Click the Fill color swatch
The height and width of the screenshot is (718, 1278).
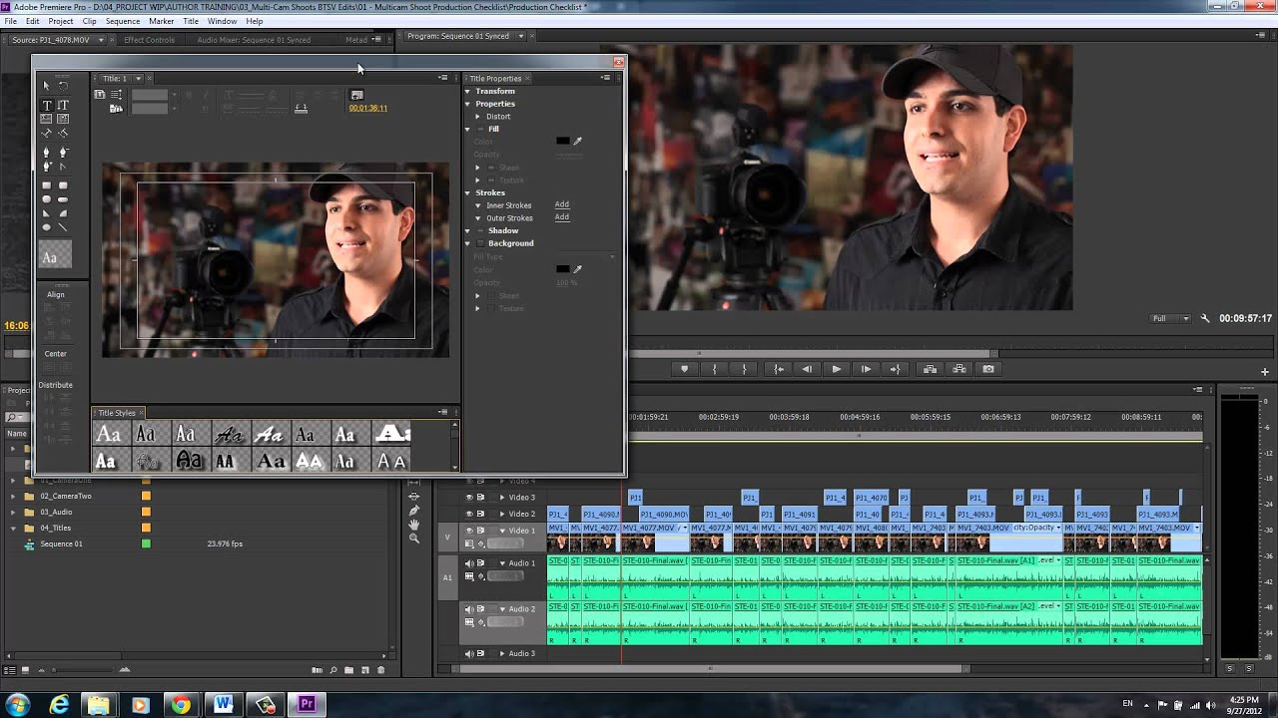click(x=563, y=141)
